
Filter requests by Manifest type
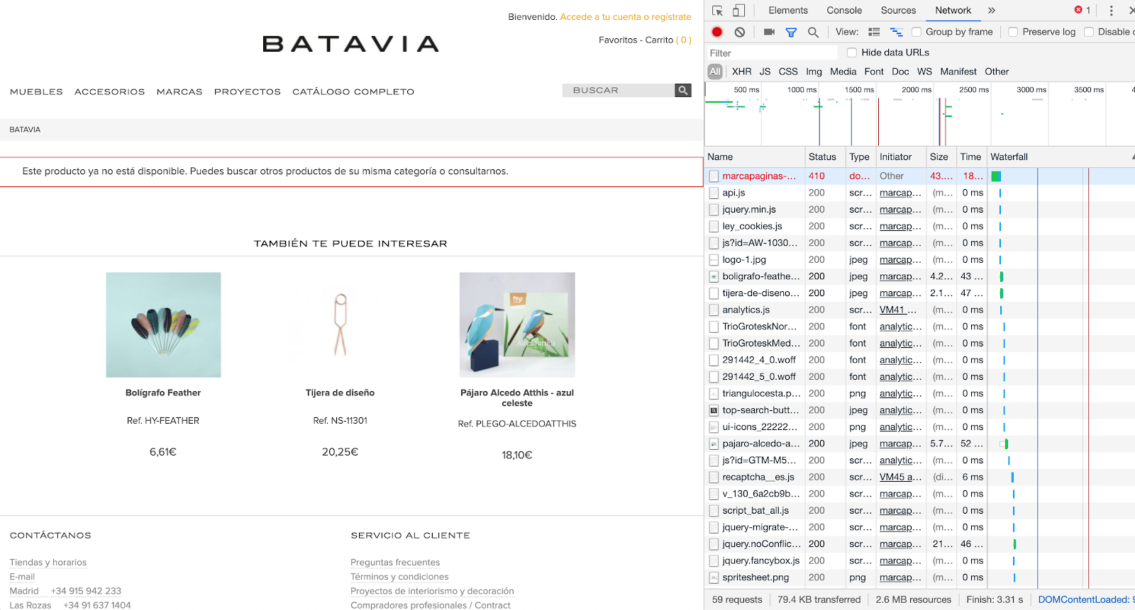point(958,72)
